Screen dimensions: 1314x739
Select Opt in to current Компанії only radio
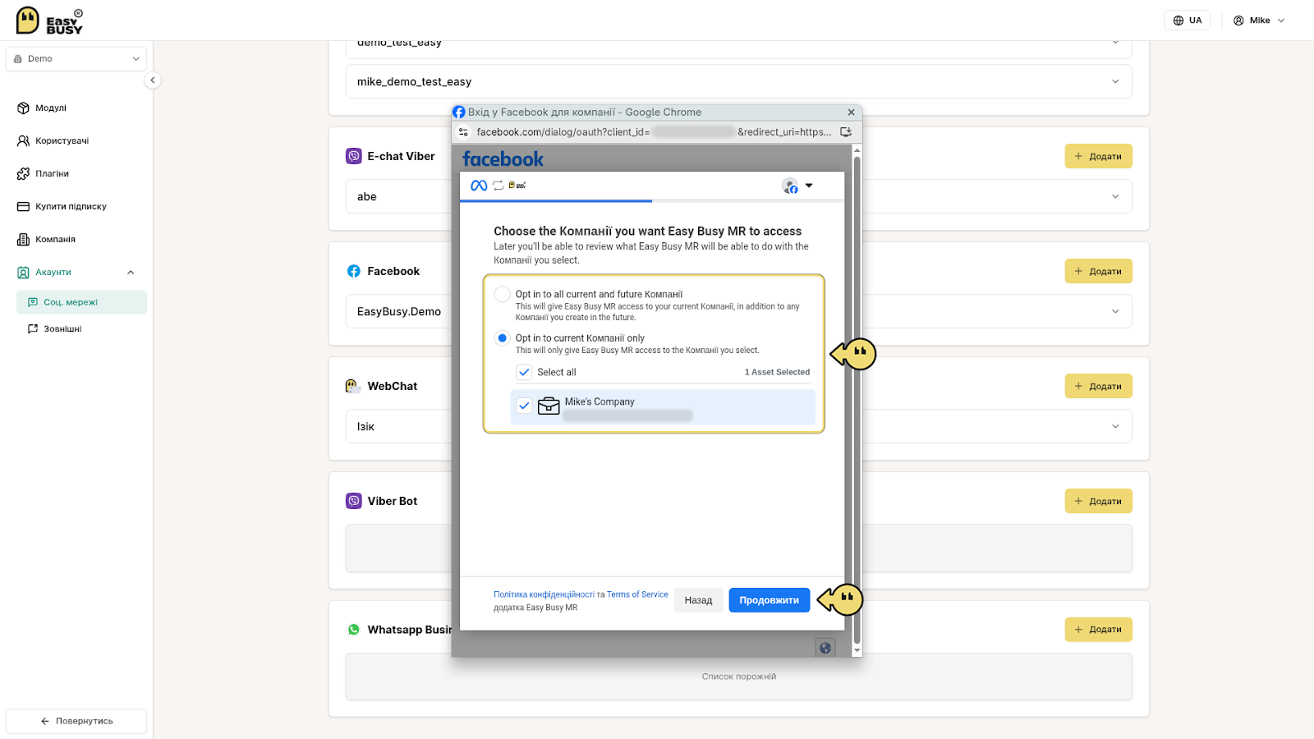click(x=502, y=337)
